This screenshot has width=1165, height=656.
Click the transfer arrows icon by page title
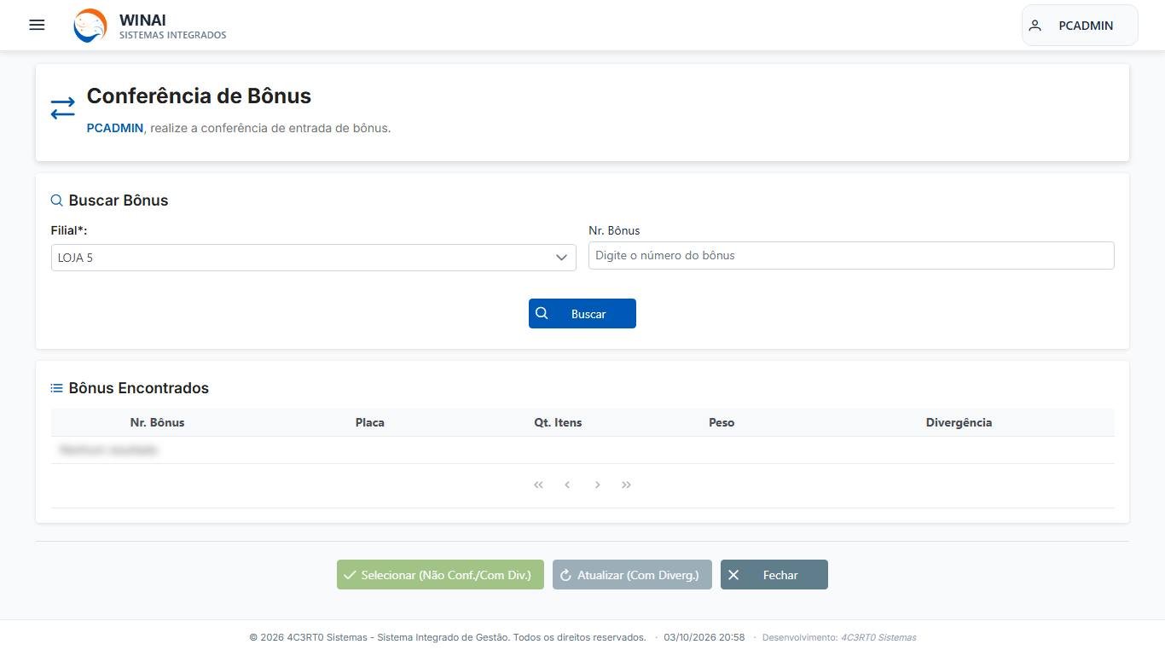point(62,108)
